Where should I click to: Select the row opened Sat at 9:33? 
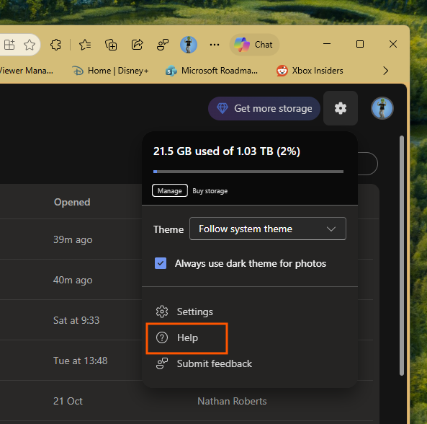[x=71, y=320]
